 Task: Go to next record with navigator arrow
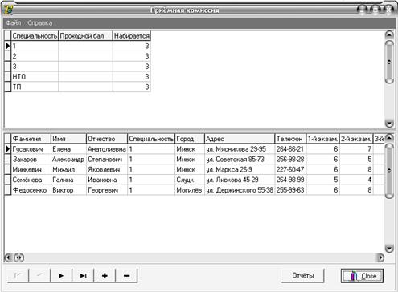[x=61, y=275]
